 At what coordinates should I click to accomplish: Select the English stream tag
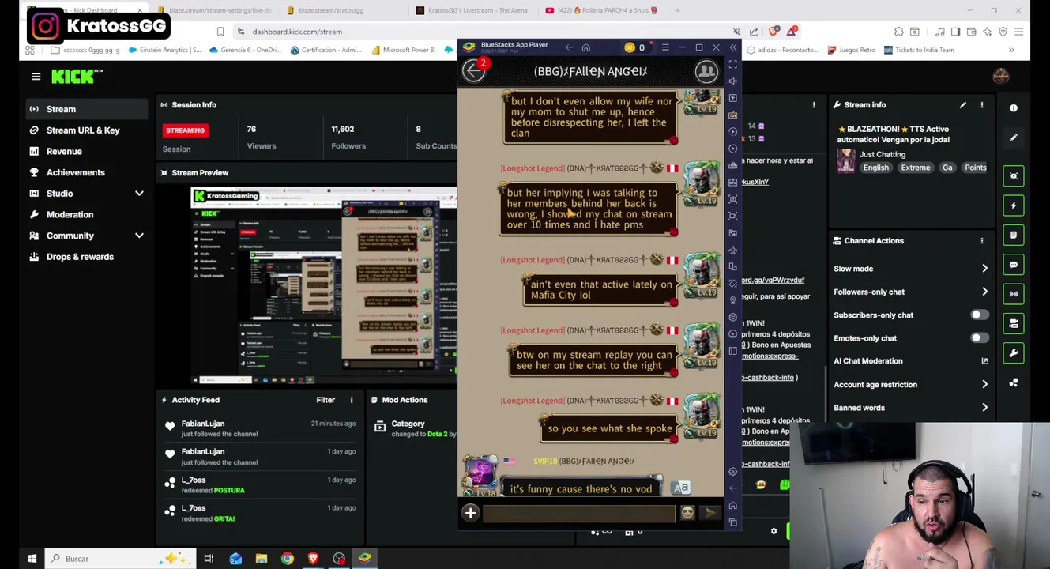[876, 168]
